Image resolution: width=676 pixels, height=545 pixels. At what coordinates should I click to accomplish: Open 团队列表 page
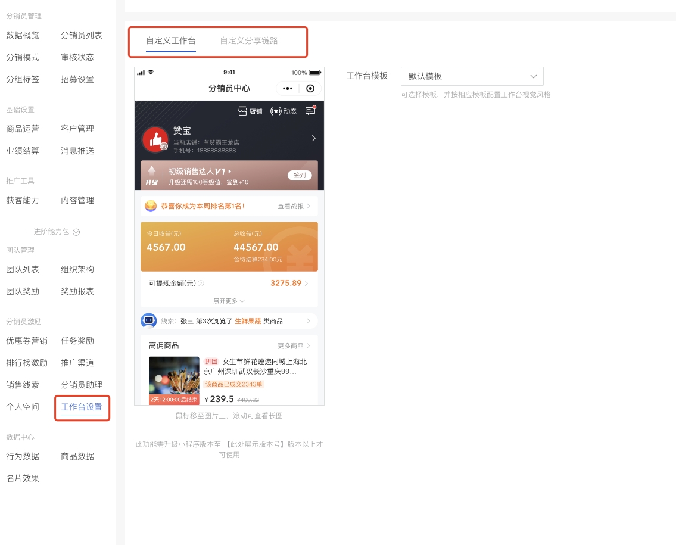click(23, 269)
